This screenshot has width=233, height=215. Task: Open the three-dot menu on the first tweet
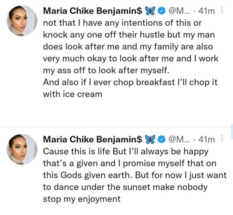(222, 11)
